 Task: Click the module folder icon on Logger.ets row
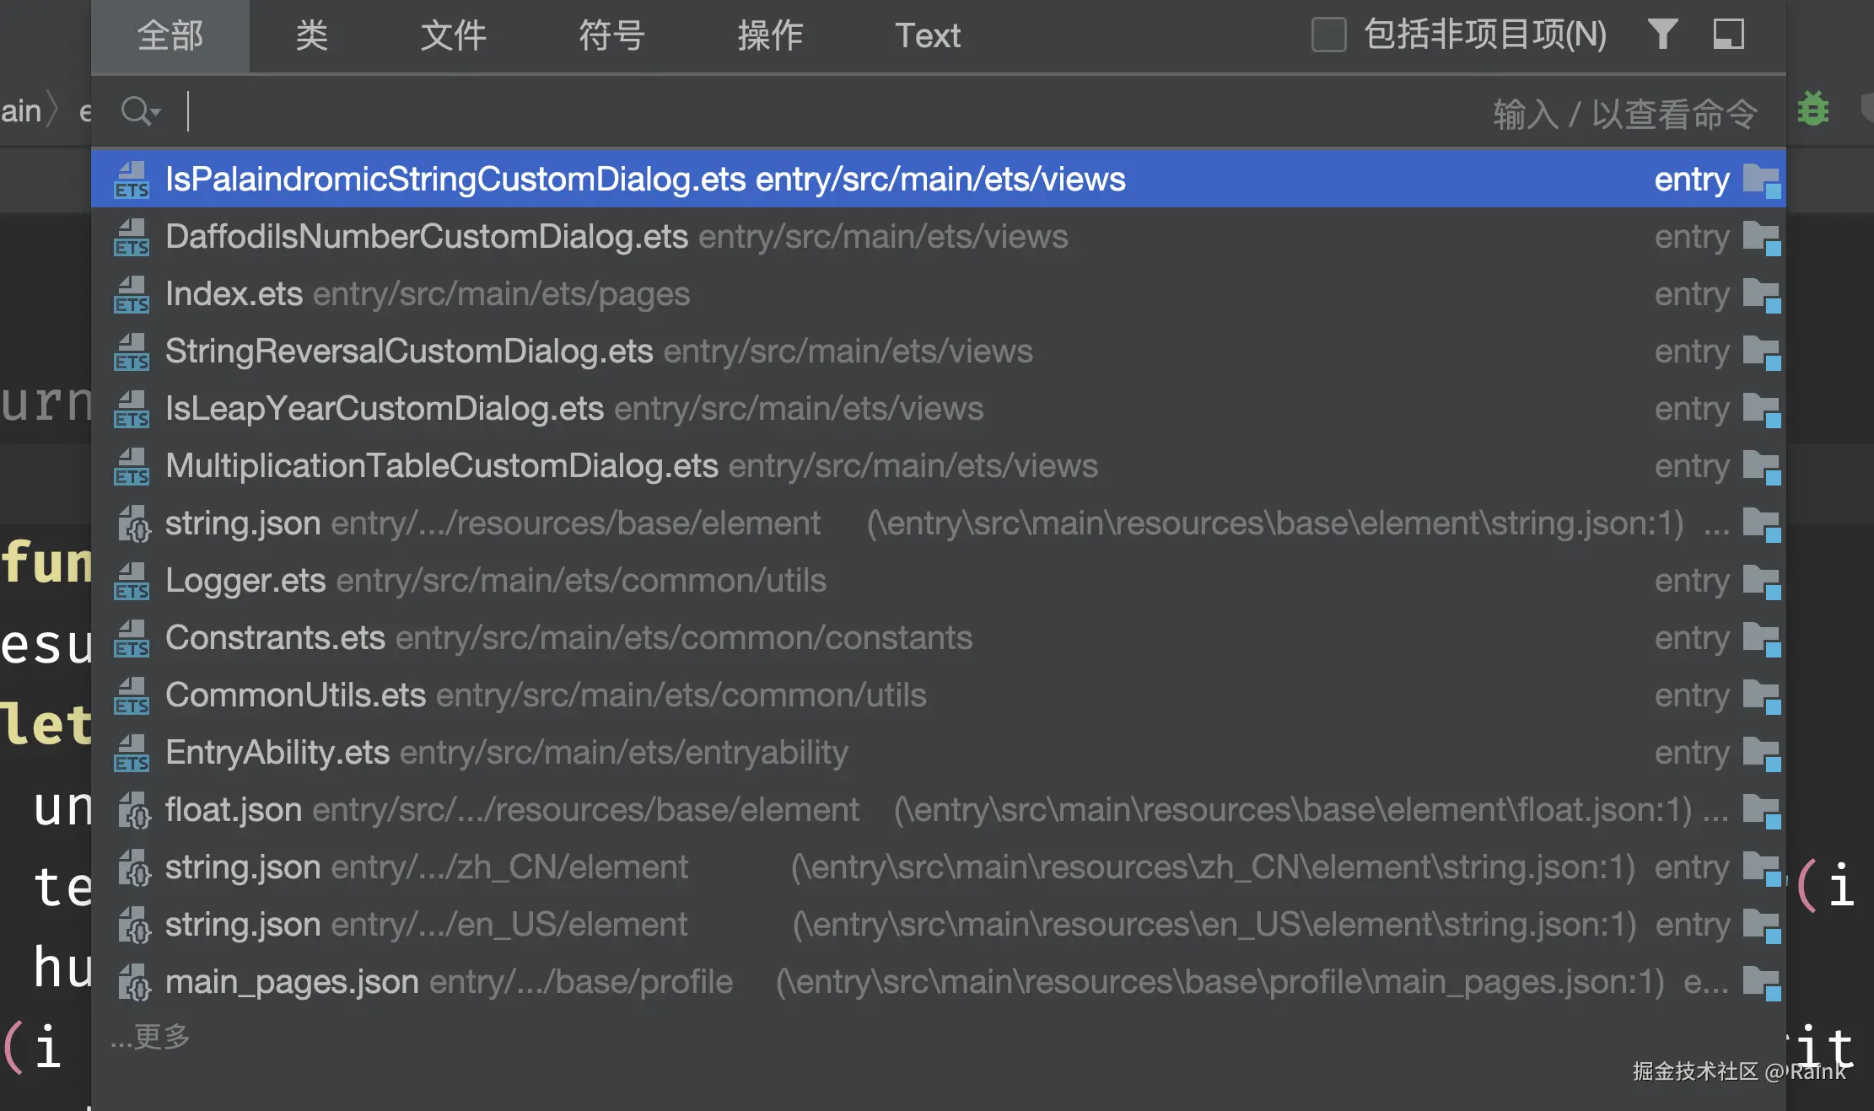coord(1761,582)
